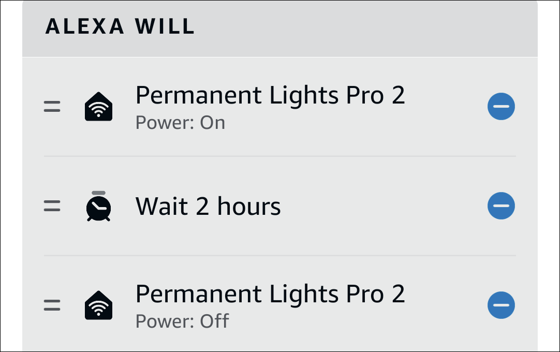This screenshot has width=560, height=352.
Task: Select the Power: Off status text
Action: pos(182,321)
